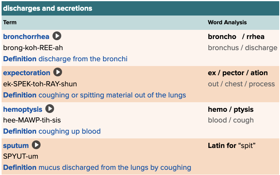Select the hemoptysis term link
This screenshot has height=175, width=280.
[22, 109]
